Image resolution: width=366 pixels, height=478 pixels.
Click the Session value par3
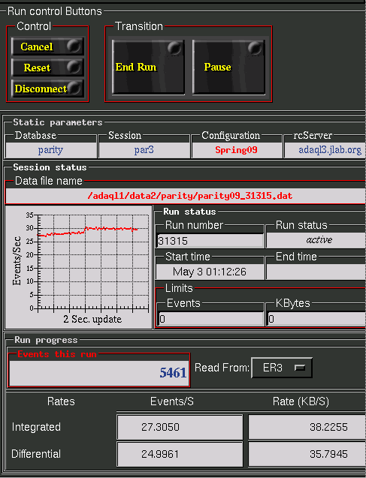coord(144,150)
